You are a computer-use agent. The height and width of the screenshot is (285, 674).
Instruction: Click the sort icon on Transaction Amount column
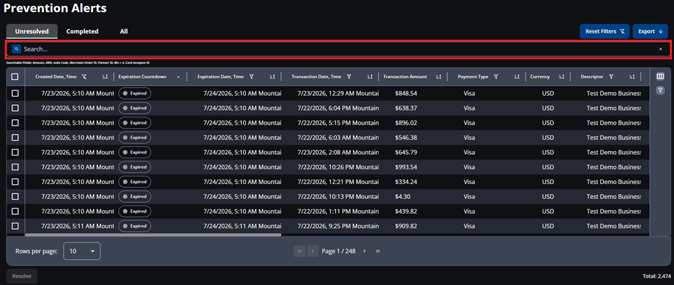(439, 77)
